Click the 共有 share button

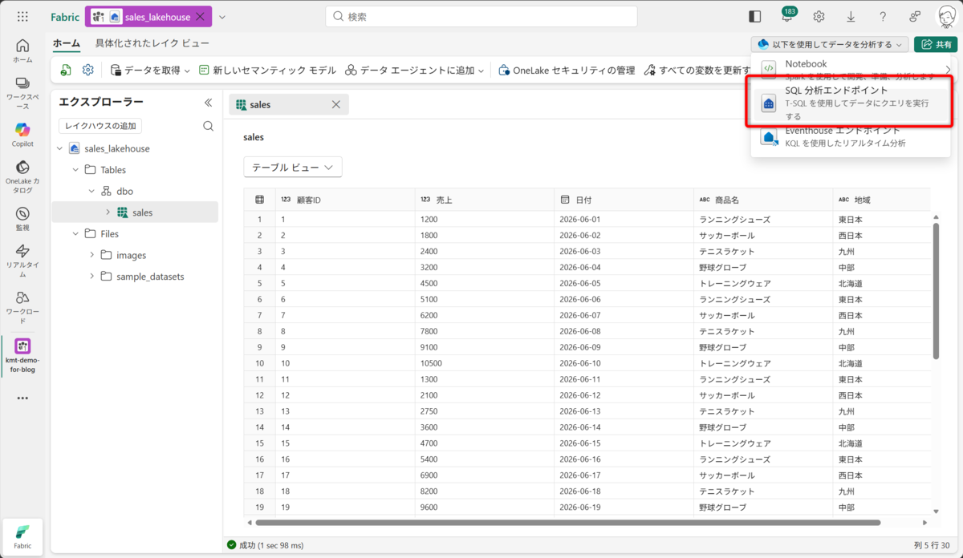click(x=936, y=44)
